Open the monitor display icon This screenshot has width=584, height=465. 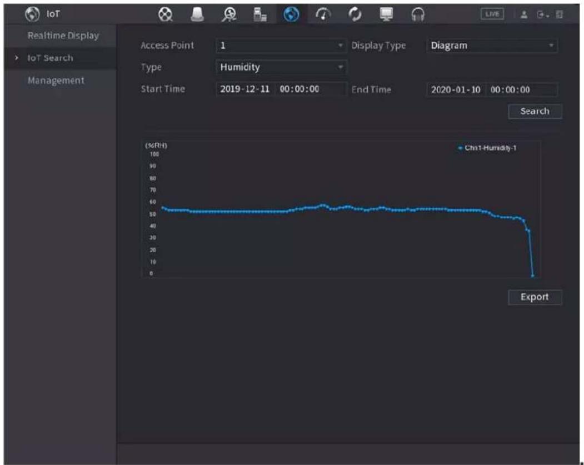[386, 14]
